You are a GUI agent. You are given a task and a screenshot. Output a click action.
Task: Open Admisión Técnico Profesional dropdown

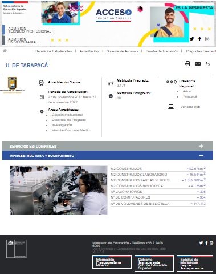point(31,30)
